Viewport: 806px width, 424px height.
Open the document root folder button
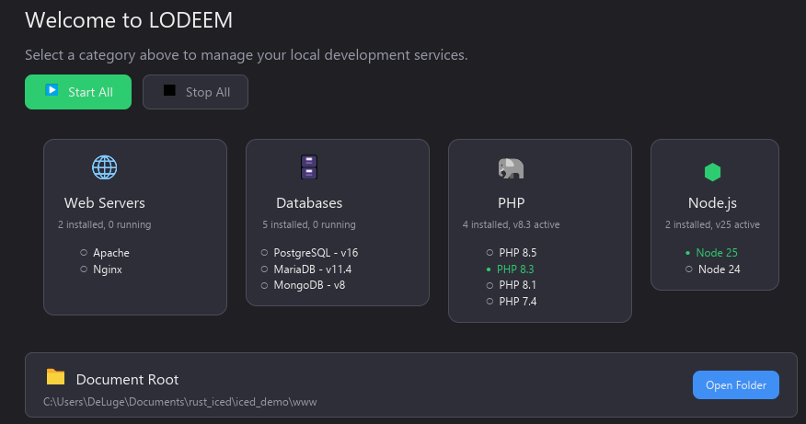[735, 385]
